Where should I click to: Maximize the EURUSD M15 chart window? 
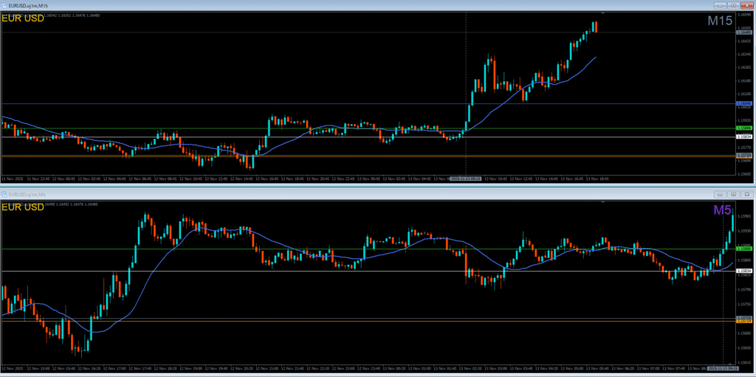click(x=732, y=5)
